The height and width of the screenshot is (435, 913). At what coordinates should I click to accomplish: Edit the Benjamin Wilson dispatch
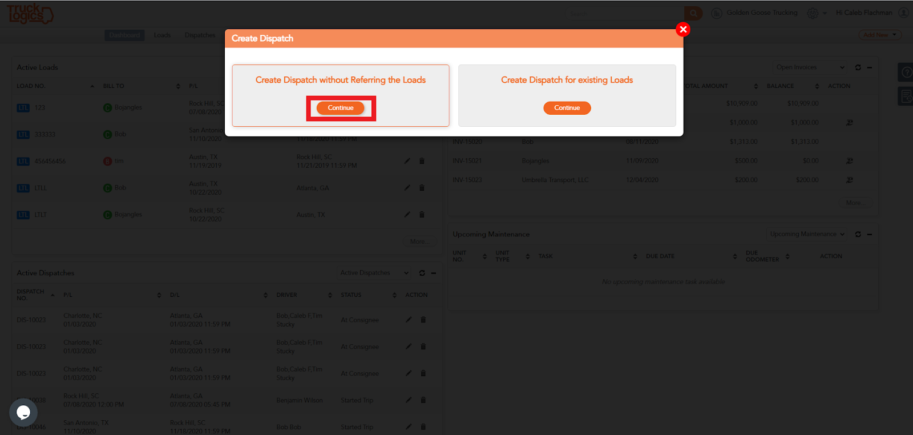click(x=409, y=400)
